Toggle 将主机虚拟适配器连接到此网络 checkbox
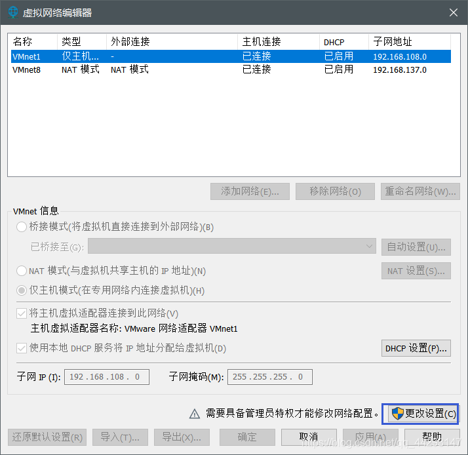The height and width of the screenshot is (455, 468). (x=22, y=313)
